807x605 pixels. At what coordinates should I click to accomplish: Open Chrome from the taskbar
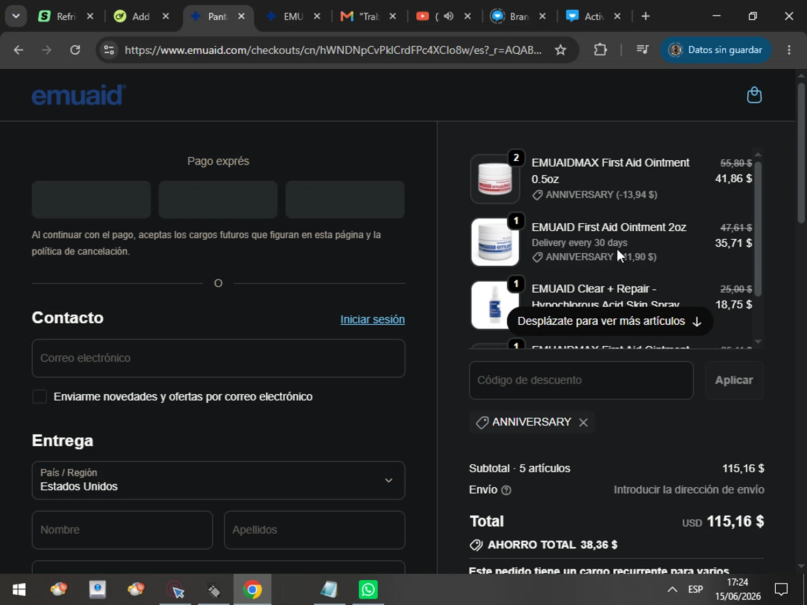coord(252,590)
